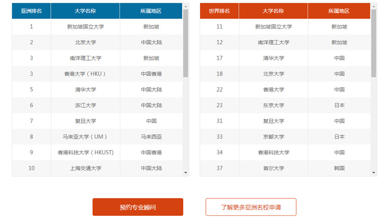Select the 世界排名 column header
The height and width of the screenshot is (224, 387).
click(x=219, y=11)
